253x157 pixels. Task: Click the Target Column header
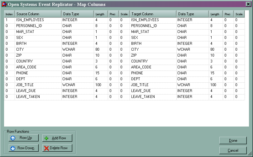point(153,14)
